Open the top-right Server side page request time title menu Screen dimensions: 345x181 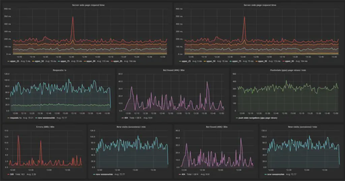258,5
